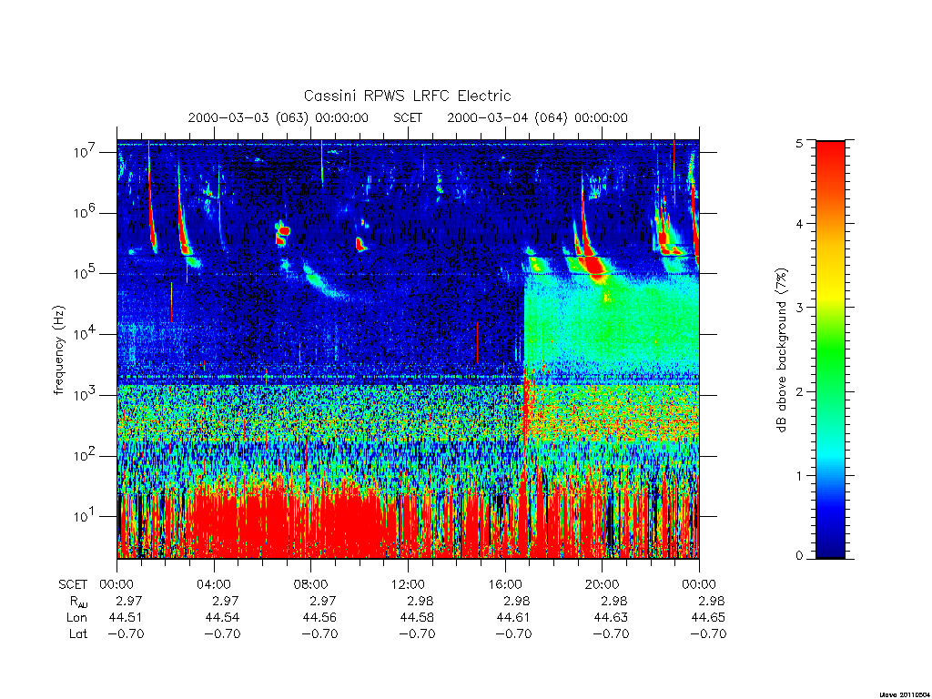Click the Lon row label
The image size is (932, 699).
coord(76,618)
